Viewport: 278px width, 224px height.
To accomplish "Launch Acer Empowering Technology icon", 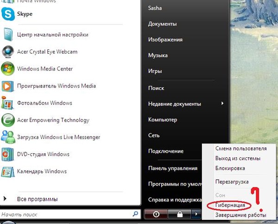I will coord(8,120).
